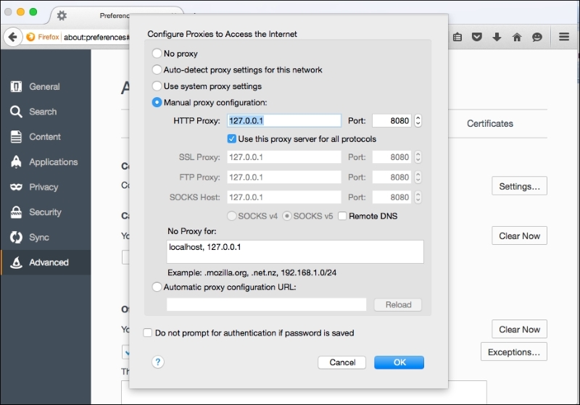Click the upper Clear Now button
The width and height of the screenshot is (580, 405).
[x=519, y=235]
